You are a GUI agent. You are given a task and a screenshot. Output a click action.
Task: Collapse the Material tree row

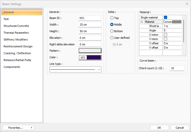pyautogui.click(x=142, y=22)
